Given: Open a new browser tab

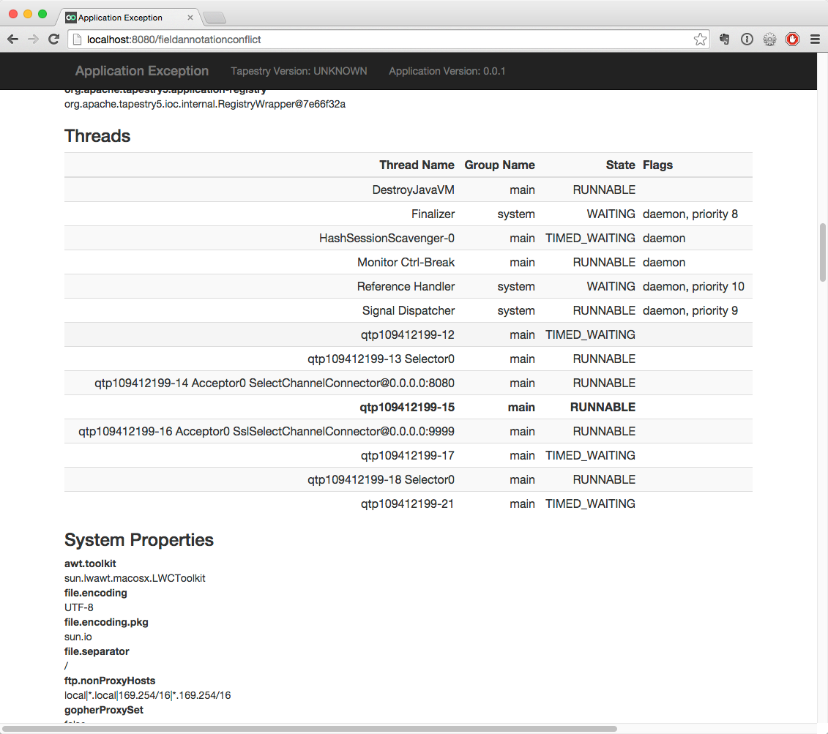Looking at the screenshot, I should click(x=214, y=18).
